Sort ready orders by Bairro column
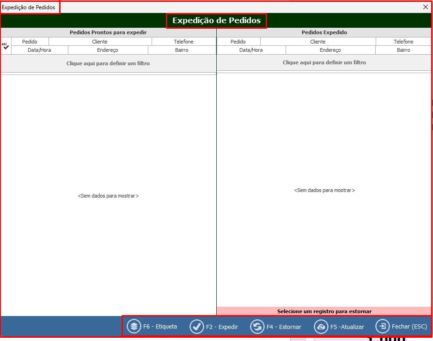Image resolution: width=433 pixels, height=341 pixels. (x=182, y=50)
